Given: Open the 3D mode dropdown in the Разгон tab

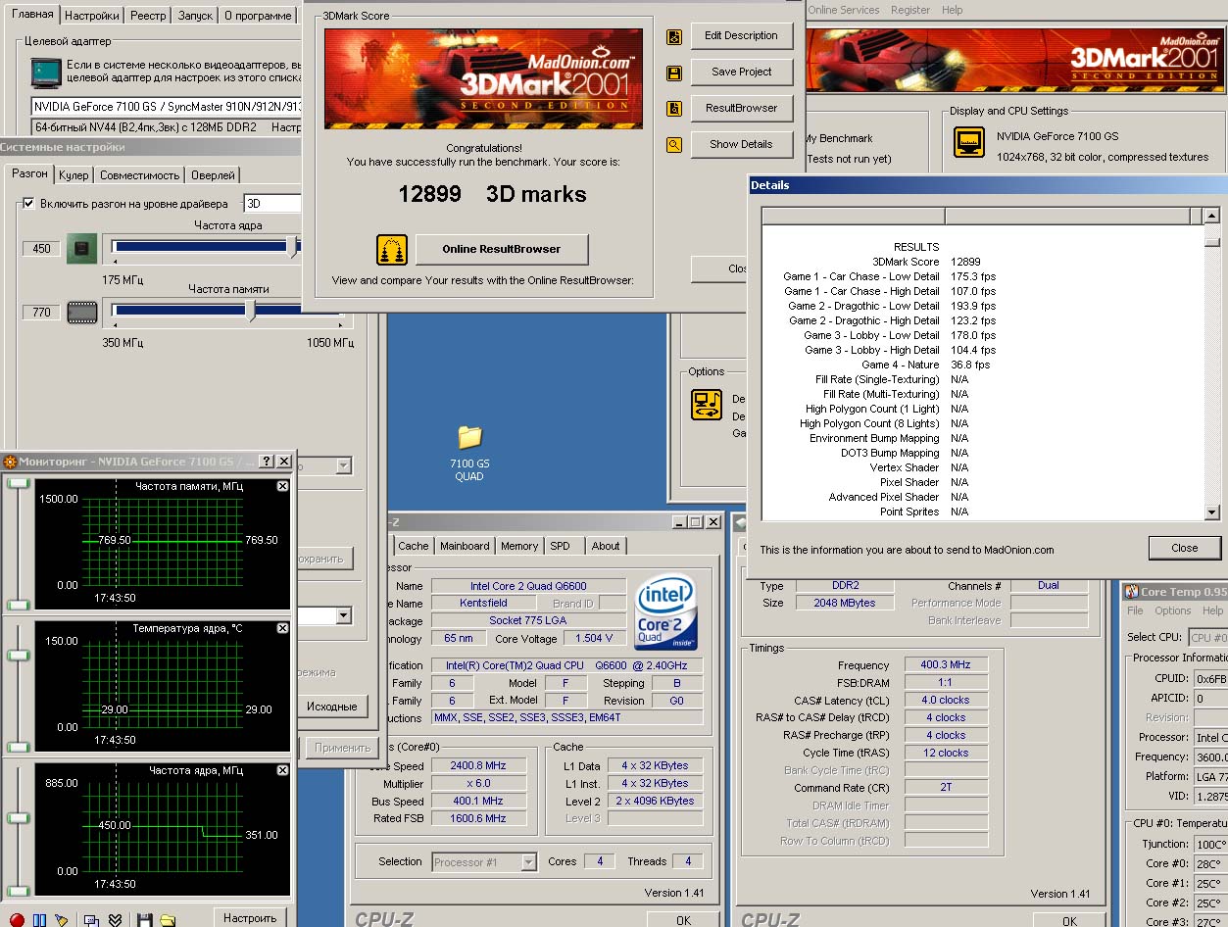Looking at the screenshot, I should tap(272, 204).
